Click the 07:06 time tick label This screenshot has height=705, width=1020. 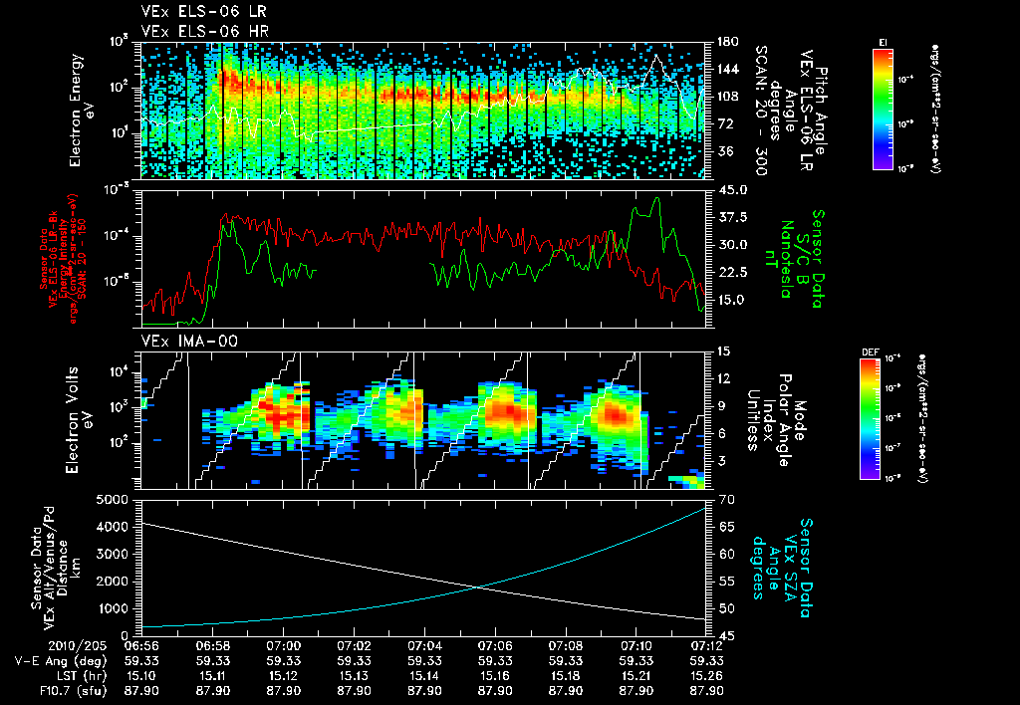point(495,647)
